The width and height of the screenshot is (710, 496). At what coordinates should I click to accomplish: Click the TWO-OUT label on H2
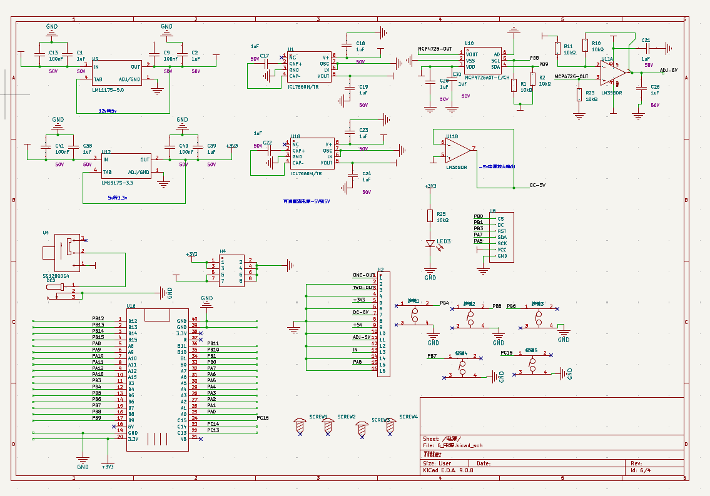click(364, 287)
